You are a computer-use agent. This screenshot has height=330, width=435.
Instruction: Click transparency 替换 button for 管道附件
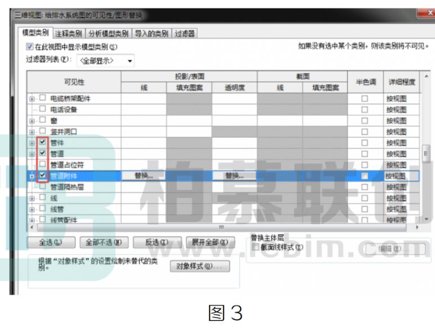point(234,176)
